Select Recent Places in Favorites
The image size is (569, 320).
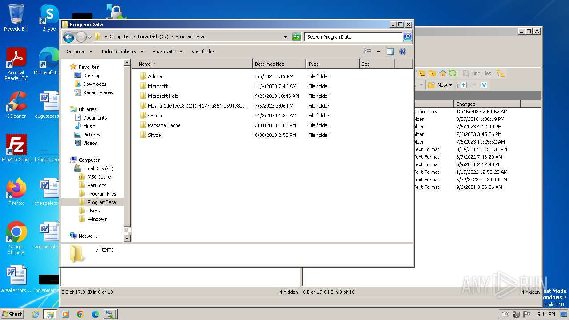tap(98, 92)
